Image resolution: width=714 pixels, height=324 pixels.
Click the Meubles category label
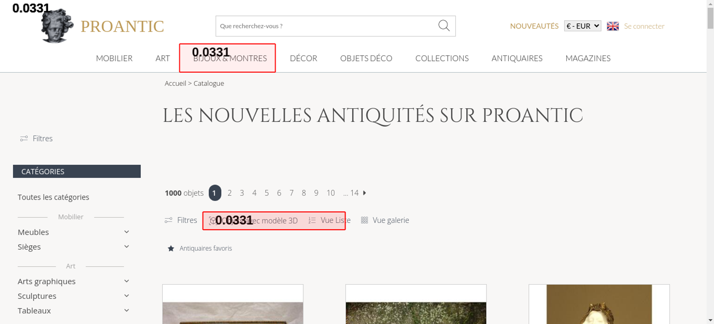coord(33,232)
